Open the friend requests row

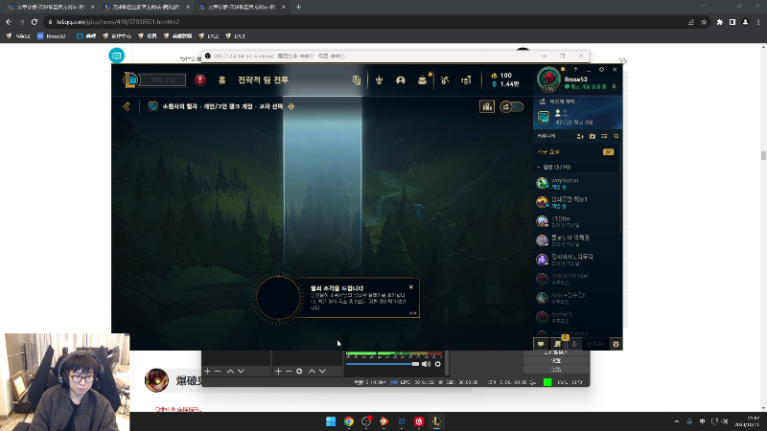[x=576, y=152]
